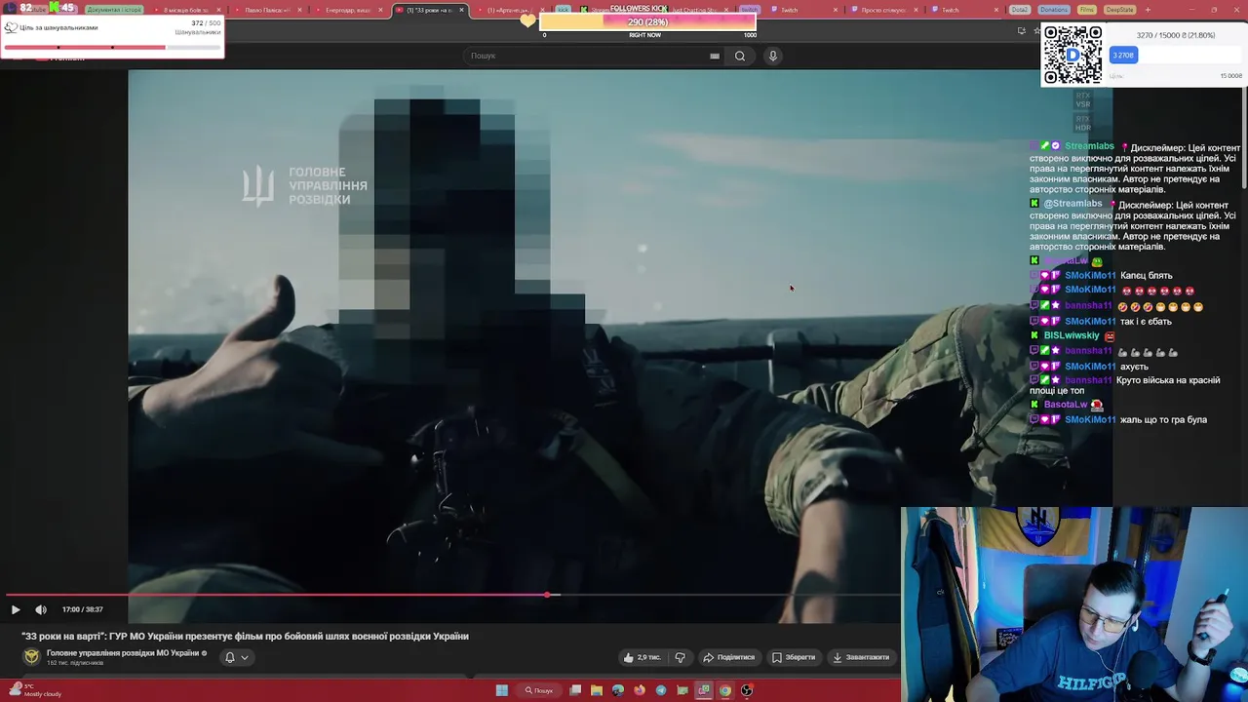
Task: Expand the Dota2 tab group
Action: point(1019,10)
